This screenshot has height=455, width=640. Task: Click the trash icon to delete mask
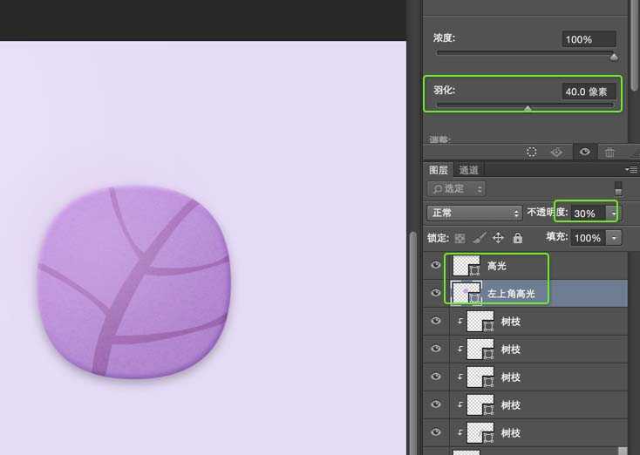click(609, 152)
